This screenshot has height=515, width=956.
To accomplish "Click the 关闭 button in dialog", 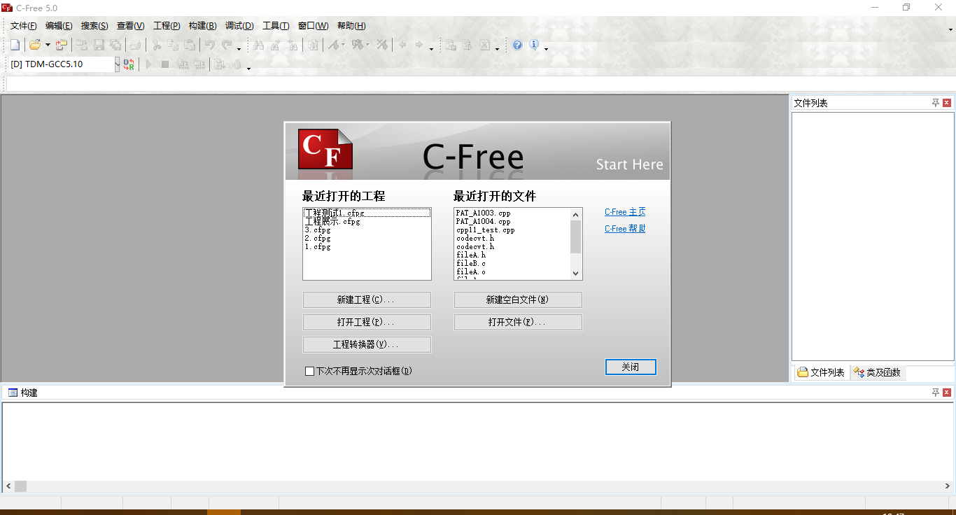I will pos(630,367).
